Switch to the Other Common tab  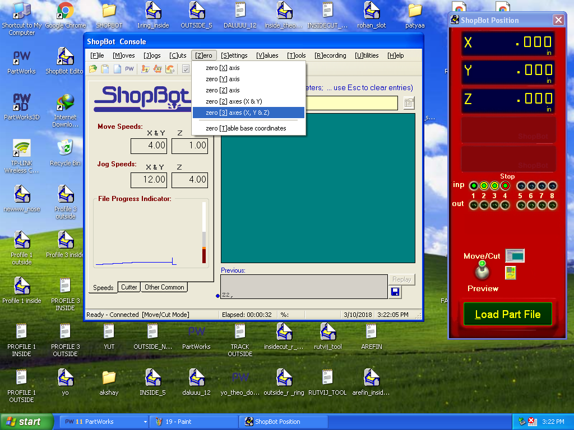164,287
